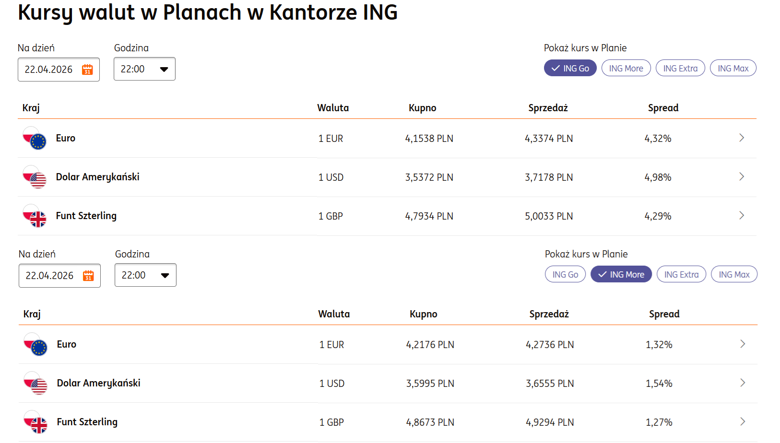The width and height of the screenshot is (780, 443).
Task: Click British pound flag icon in ING Go table
Action: (35, 216)
